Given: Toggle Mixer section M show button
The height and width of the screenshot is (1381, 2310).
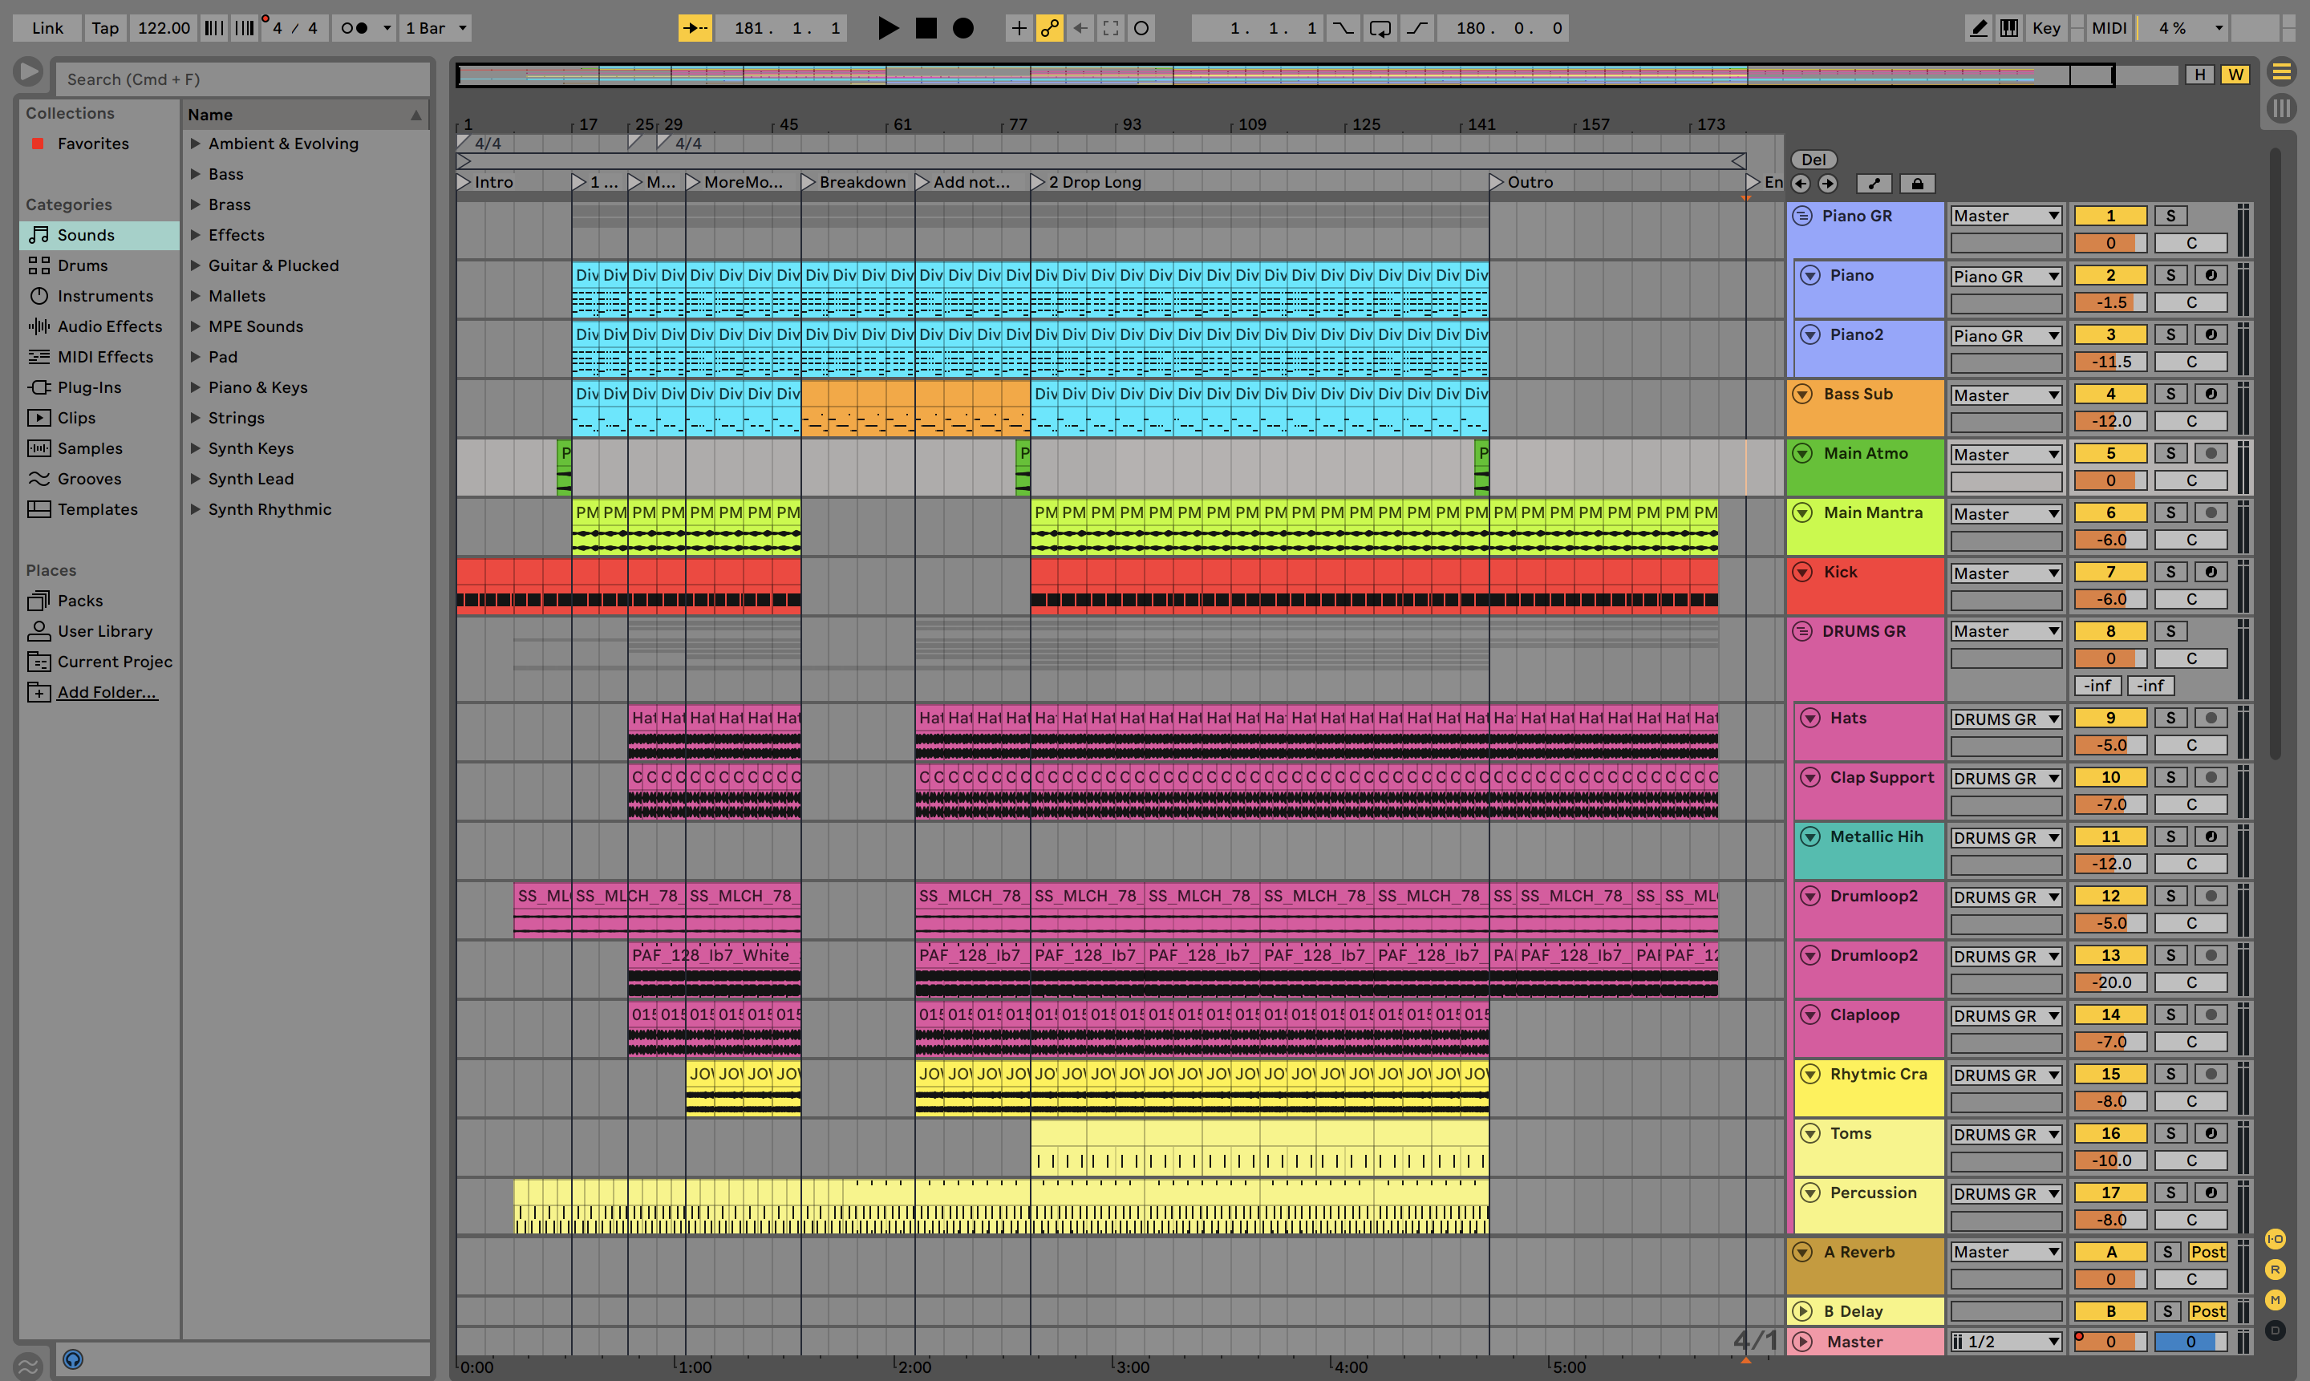Looking at the screenshot, I should pyautogui.click(x=2276, y=1300).
